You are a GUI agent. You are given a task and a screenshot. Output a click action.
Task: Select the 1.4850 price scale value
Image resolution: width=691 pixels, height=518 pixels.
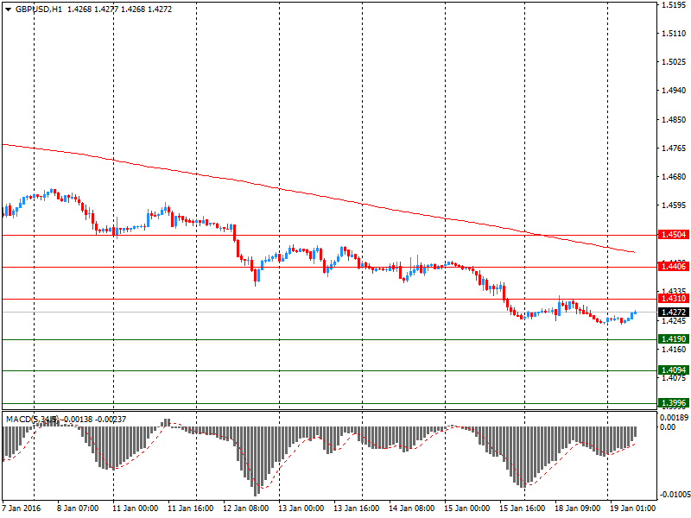pos(675,120)
